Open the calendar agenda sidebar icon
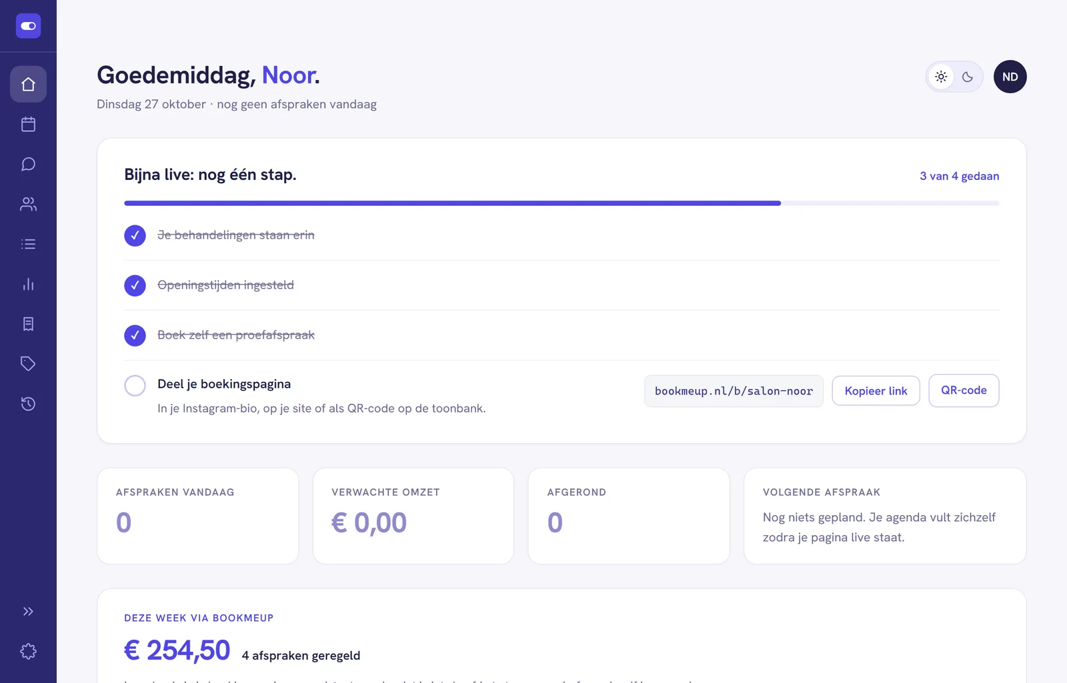1067x683 pixels. tap(28, 124)
